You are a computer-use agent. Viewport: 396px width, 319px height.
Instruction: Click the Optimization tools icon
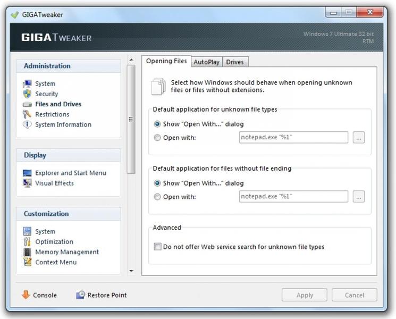click(x=27, y=242)
